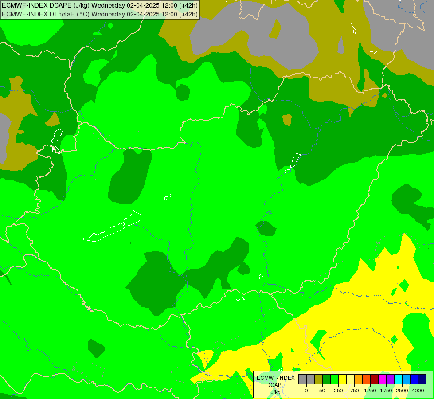Click the first grey swatch starting the legend
434x399 pixels.
click(x=302, y=379)
